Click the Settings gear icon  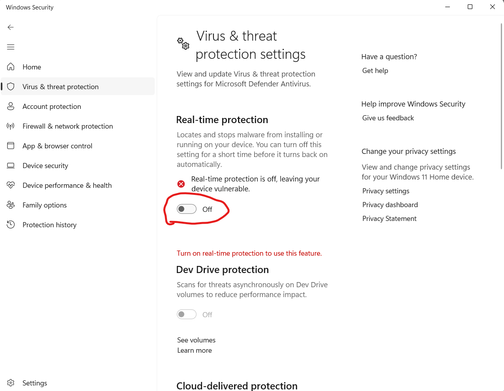pyautogui.click(x=11, y=383)
